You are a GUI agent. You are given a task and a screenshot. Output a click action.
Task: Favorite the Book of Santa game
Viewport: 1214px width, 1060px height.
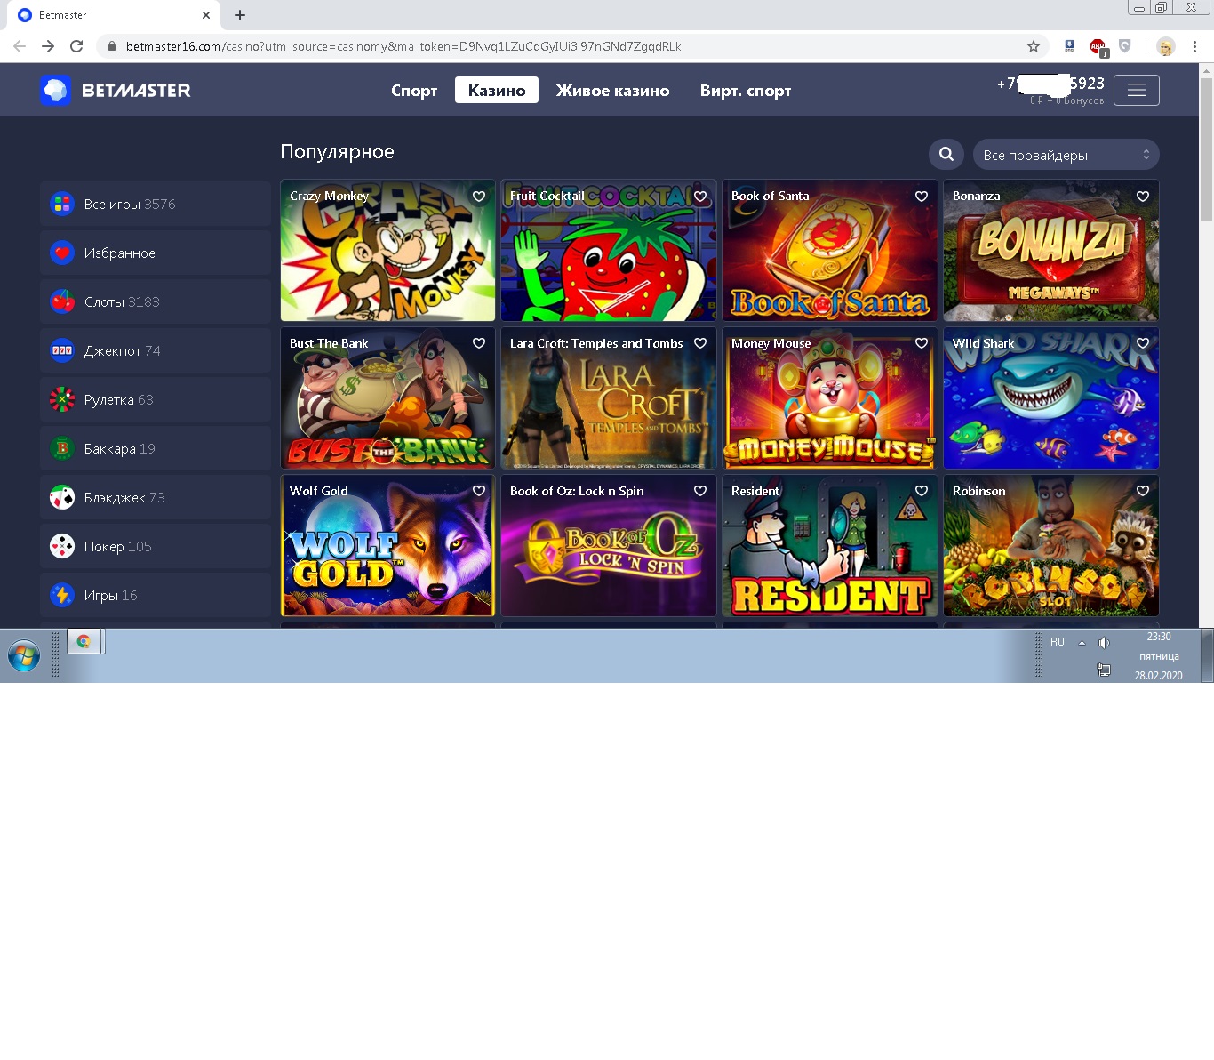click(922, 197)
